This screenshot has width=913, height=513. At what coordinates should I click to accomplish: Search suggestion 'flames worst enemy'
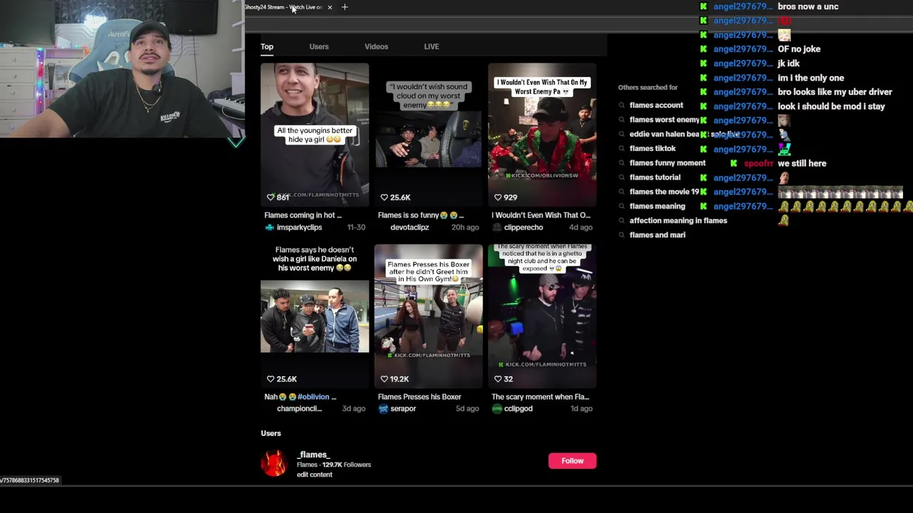[x=665, y=120]
